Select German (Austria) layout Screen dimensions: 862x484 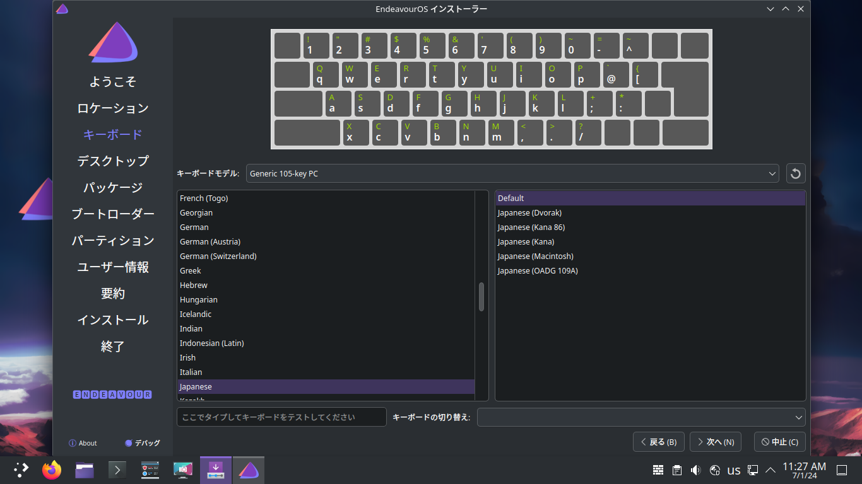tap(326, 242)
